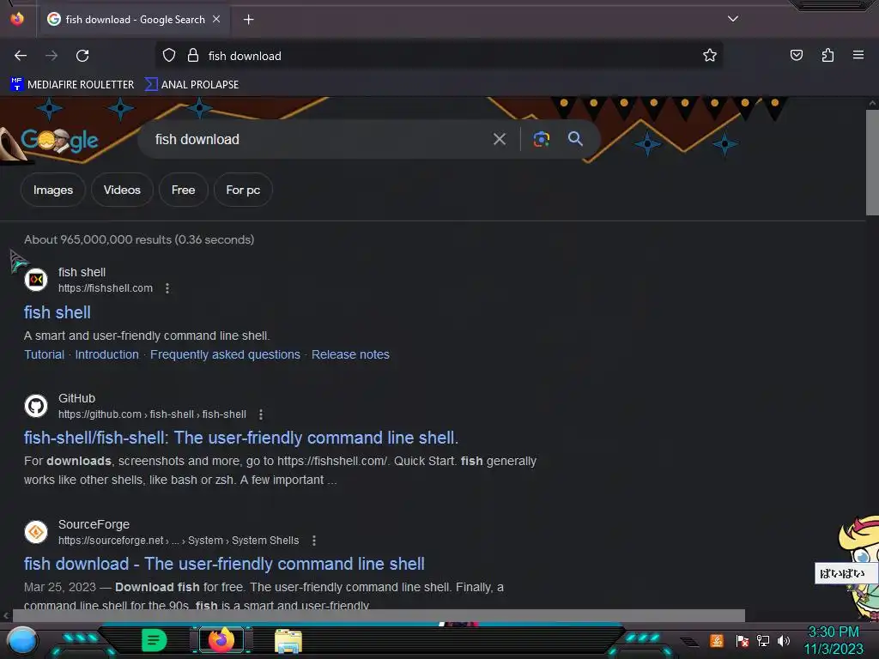Open the Action Center flag tray icon

click(743, 640)
